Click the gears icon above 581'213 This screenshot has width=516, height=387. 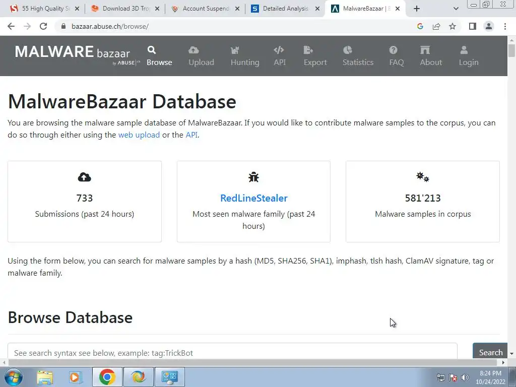tap(423, 177)
